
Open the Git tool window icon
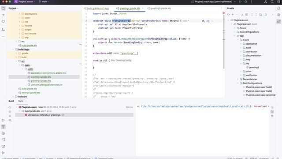pyautogui.click(x=3, y=153)
